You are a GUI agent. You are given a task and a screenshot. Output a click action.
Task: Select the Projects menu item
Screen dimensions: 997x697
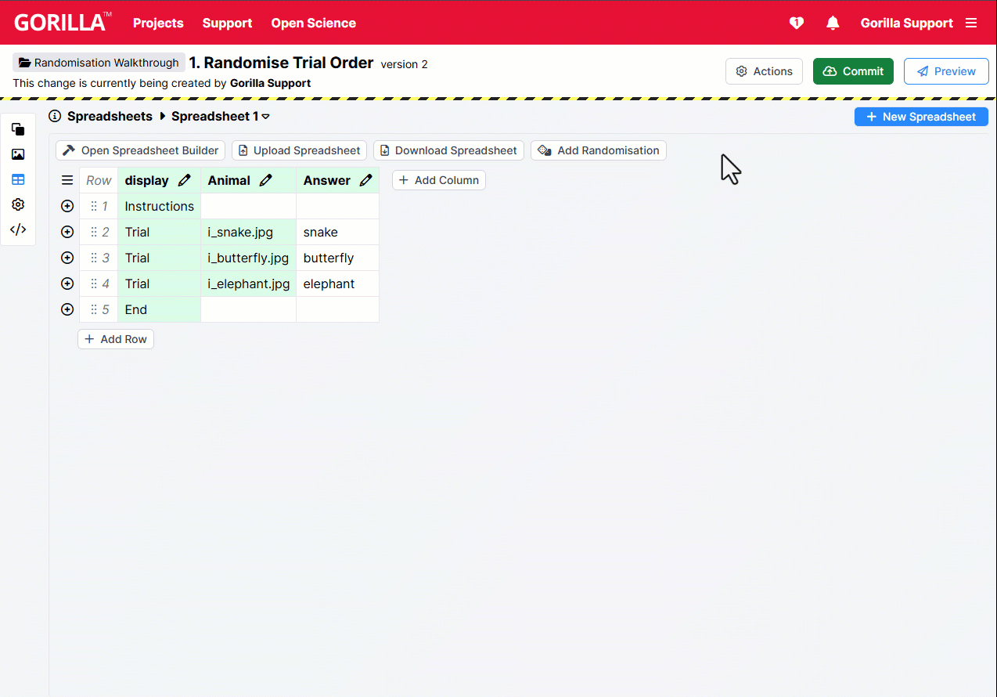tap(158, 23)
